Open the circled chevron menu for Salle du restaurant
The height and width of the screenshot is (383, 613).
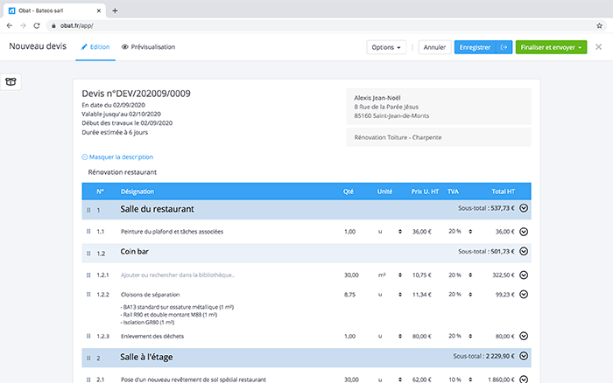click(524, 208)
